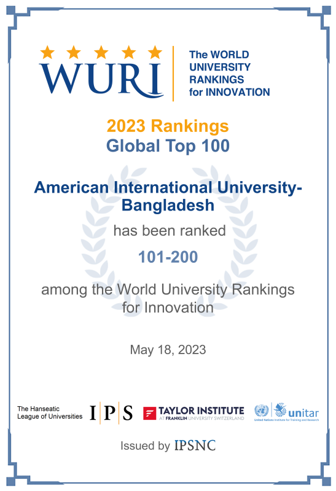Click the United Nations emblem icon
This screenshot has width=336, height=491.
tap(262, 411)
